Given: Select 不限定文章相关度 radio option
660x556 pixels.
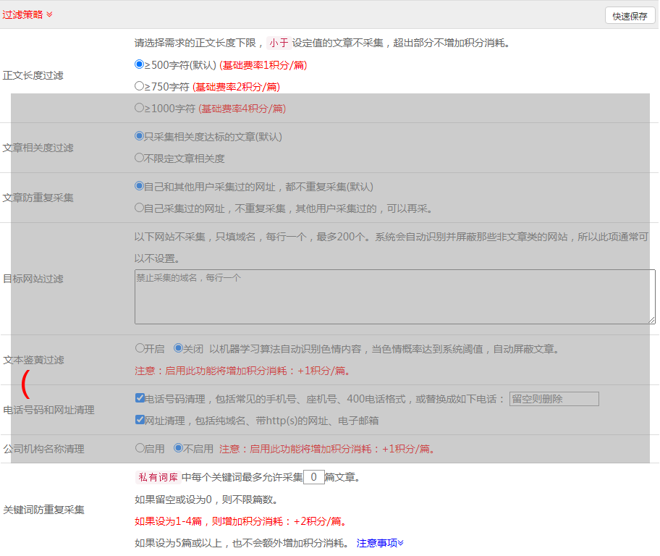Looking at the screenshot, I should click(140, 158).
